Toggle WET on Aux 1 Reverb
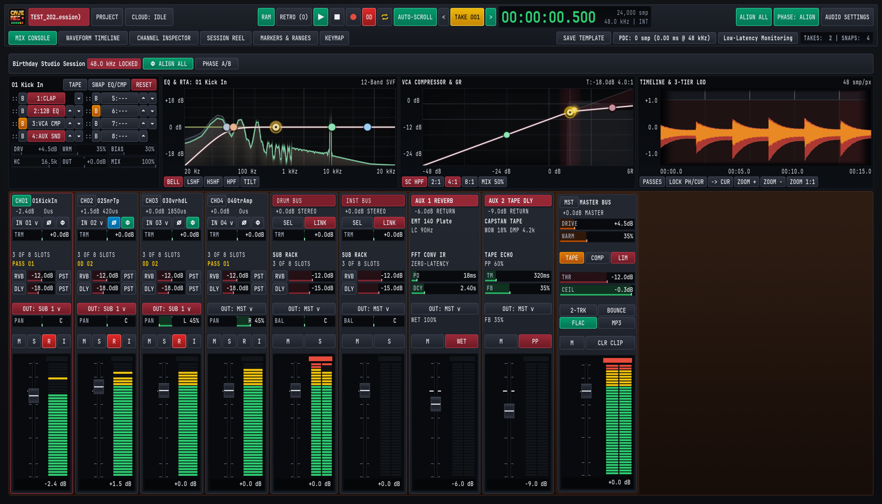882x504 pixels. pos(461,341)
